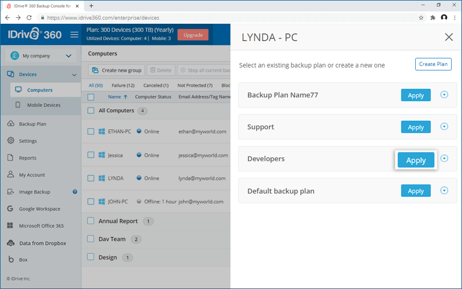Expand the My company dropdown

tap(69, 55)
